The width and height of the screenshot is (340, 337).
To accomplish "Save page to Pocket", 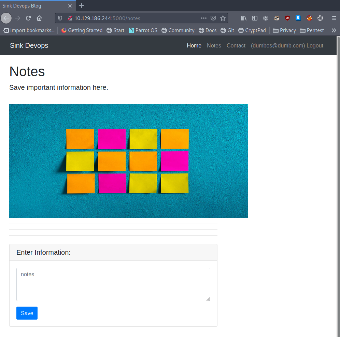I will 213,18.
